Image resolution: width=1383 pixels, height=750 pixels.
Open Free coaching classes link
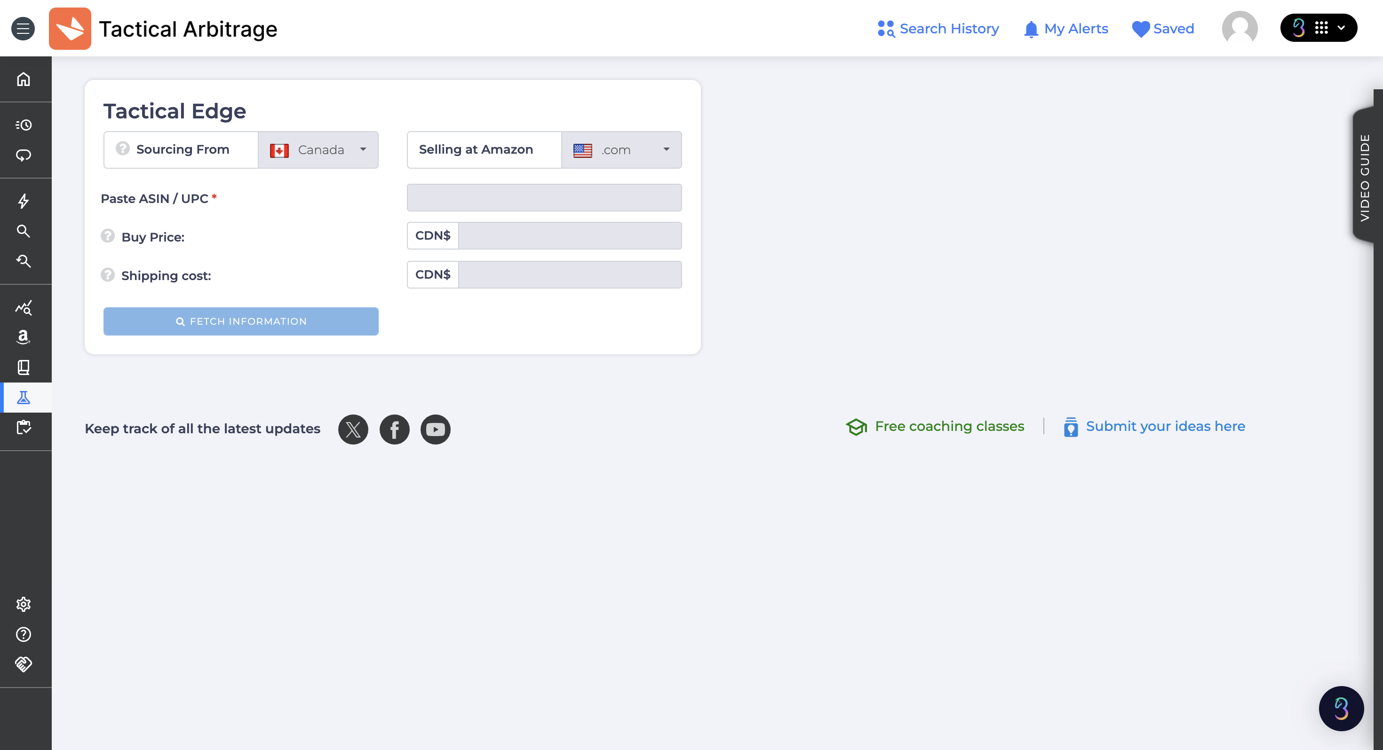point(935,427)
